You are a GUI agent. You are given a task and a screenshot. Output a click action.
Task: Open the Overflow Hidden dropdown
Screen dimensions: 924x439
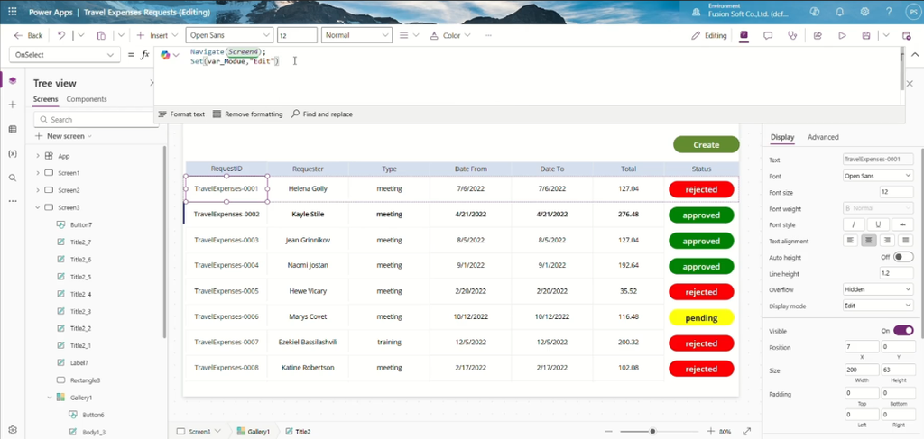(x=878, y=289)
